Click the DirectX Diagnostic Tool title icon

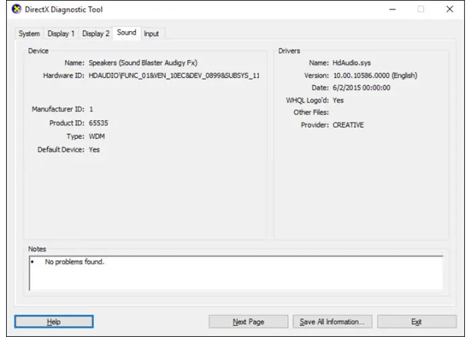17,9
